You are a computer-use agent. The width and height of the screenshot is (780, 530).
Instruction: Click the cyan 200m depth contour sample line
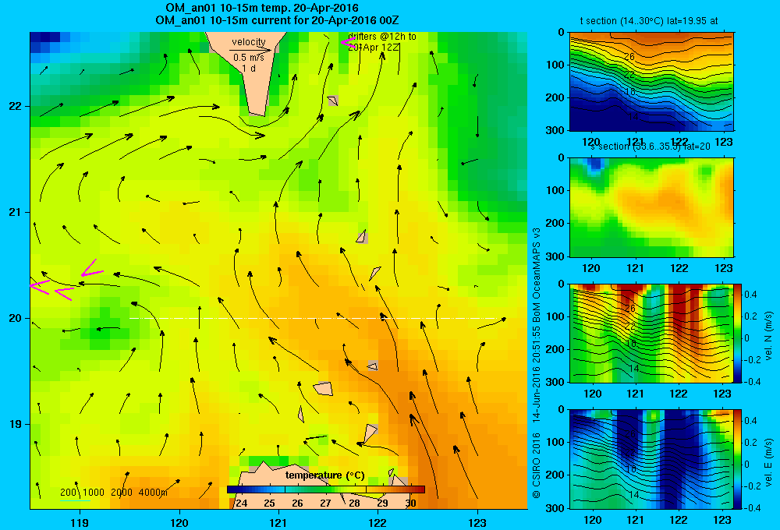point(75,500)
